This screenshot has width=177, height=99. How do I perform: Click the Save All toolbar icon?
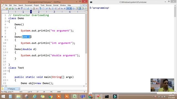coord(12,9)
